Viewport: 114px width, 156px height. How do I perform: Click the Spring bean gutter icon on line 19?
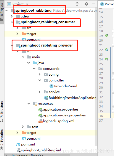click(107, 35)
